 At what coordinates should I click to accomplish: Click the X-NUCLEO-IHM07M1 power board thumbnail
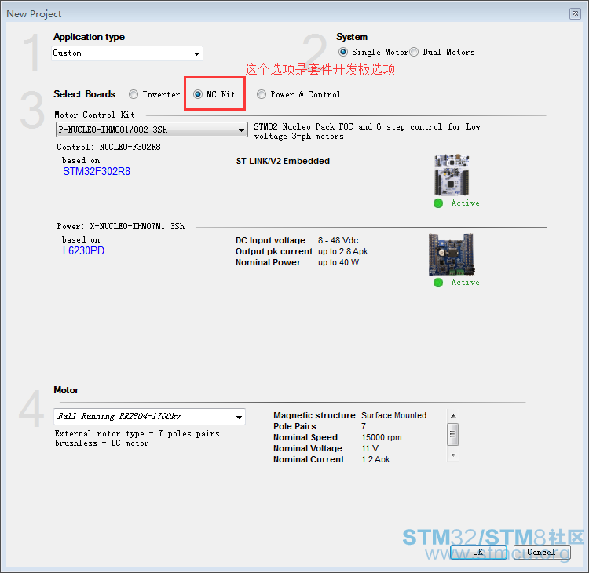(452, 254)
